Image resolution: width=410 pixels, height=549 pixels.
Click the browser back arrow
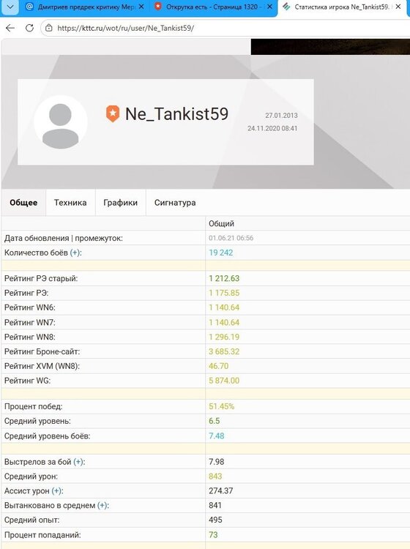[10, 28]
